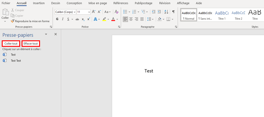Toggle superscript formatting x²
Image resolution: width=264 pixels, height=117 pixels.
coord(88,19)
